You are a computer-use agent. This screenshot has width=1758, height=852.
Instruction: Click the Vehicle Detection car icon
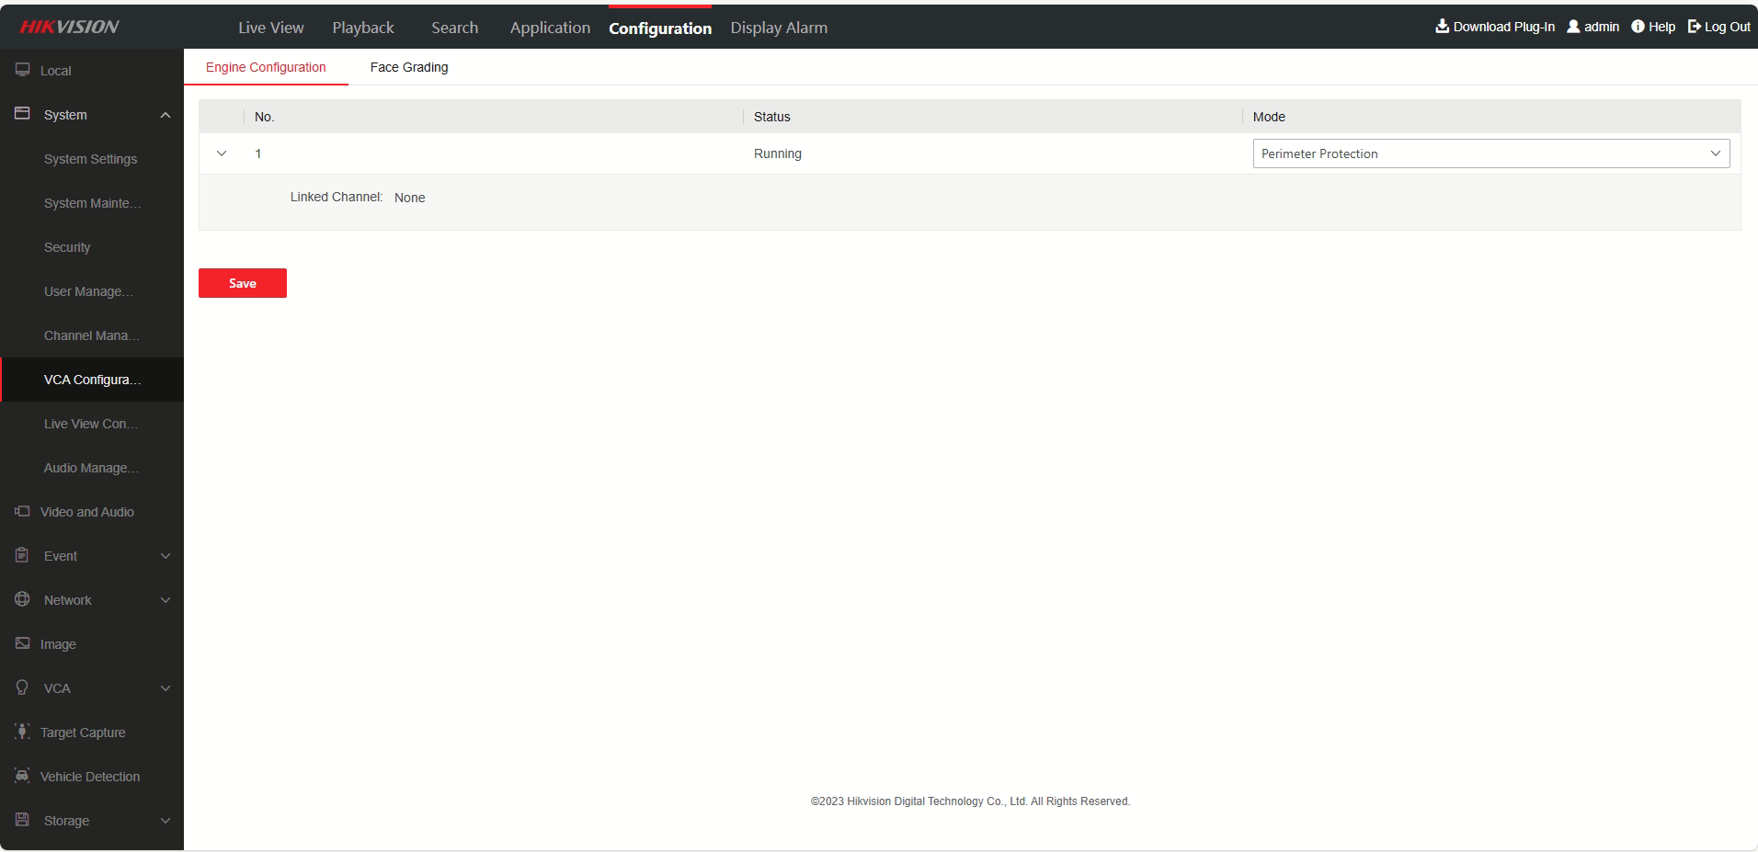click(x=22, y=777)
